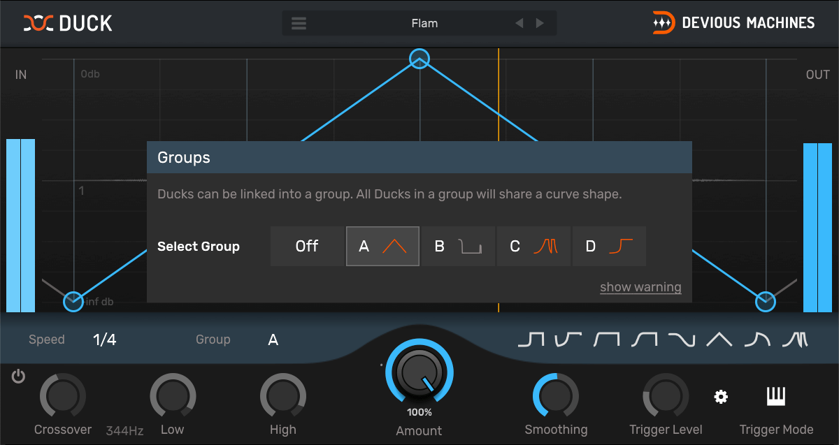
Task: Select group D in Groups dialog
Action: click(609, 247)
